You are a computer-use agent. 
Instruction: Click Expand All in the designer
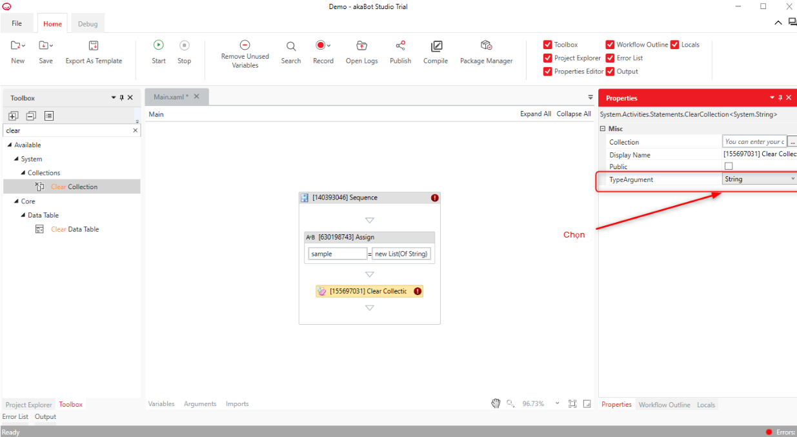click(536, 114)
